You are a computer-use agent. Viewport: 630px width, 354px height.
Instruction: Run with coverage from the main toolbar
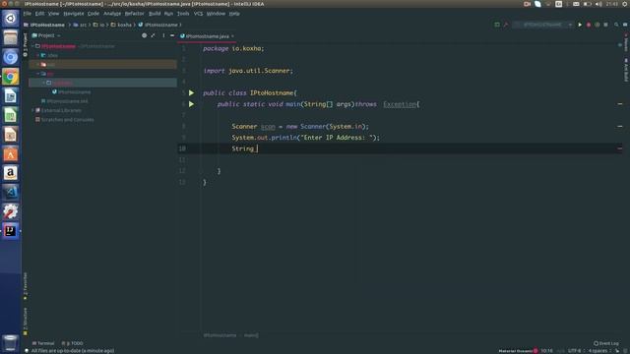[598, 25]
